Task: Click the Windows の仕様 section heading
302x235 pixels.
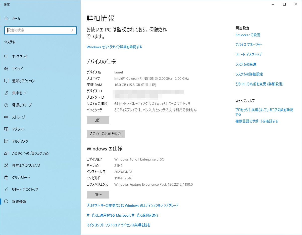Action: click(x=105, y=149)
